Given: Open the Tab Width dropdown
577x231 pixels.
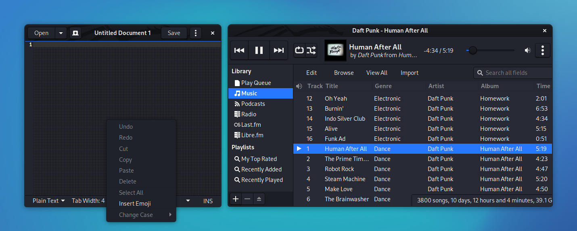Looking at the screenshot, I should [x=88, y=201].
